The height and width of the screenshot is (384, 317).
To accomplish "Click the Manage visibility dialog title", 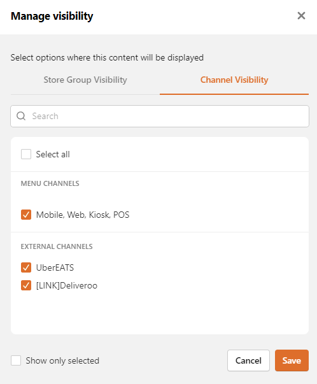I will pyautogui.click(x=52, y=16).
